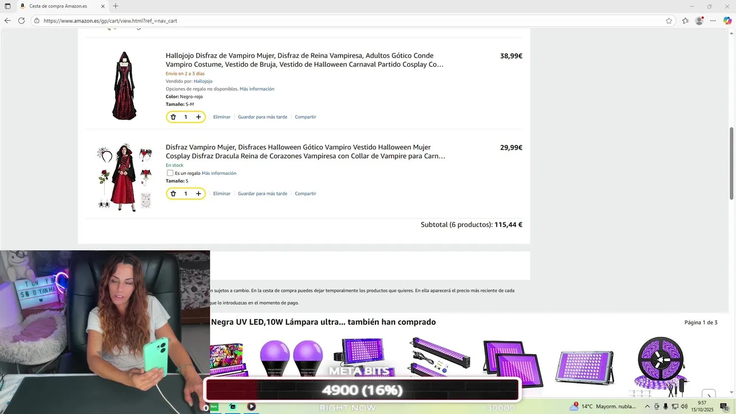The width and height of the screenshot is (736, 414).
Task: Open the notification center icon
Action: coord(724,407)
